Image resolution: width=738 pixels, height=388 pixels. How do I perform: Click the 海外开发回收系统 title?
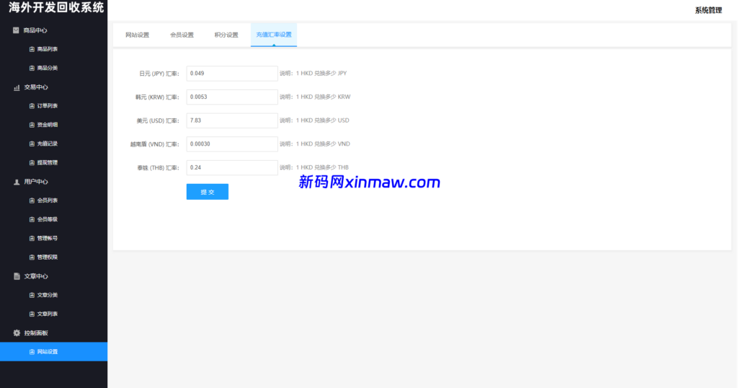click(56, 7)
